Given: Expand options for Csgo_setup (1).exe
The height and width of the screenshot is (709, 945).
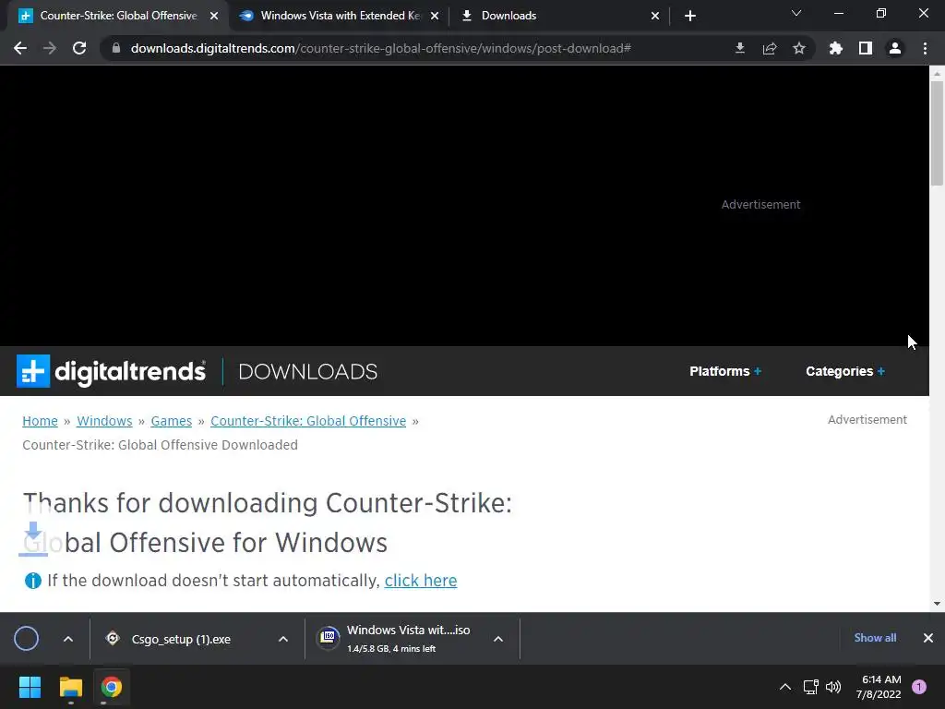Looking at the screenshot, I should coord(283,639).
